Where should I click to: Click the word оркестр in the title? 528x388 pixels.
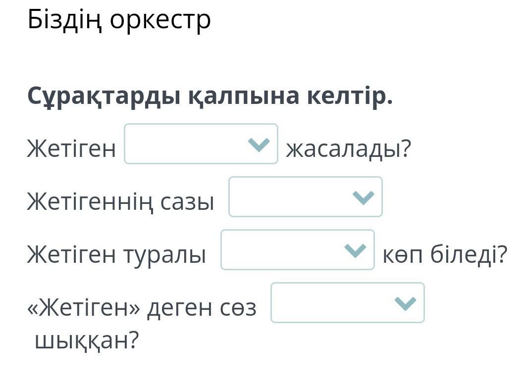[x=160, y=20]
